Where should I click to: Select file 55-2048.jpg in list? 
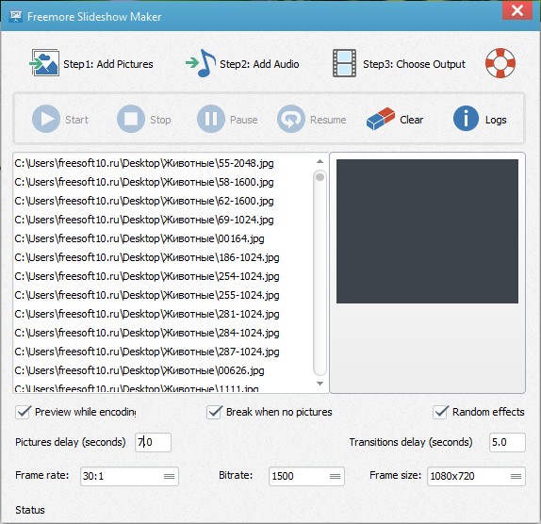click(144, 163)
